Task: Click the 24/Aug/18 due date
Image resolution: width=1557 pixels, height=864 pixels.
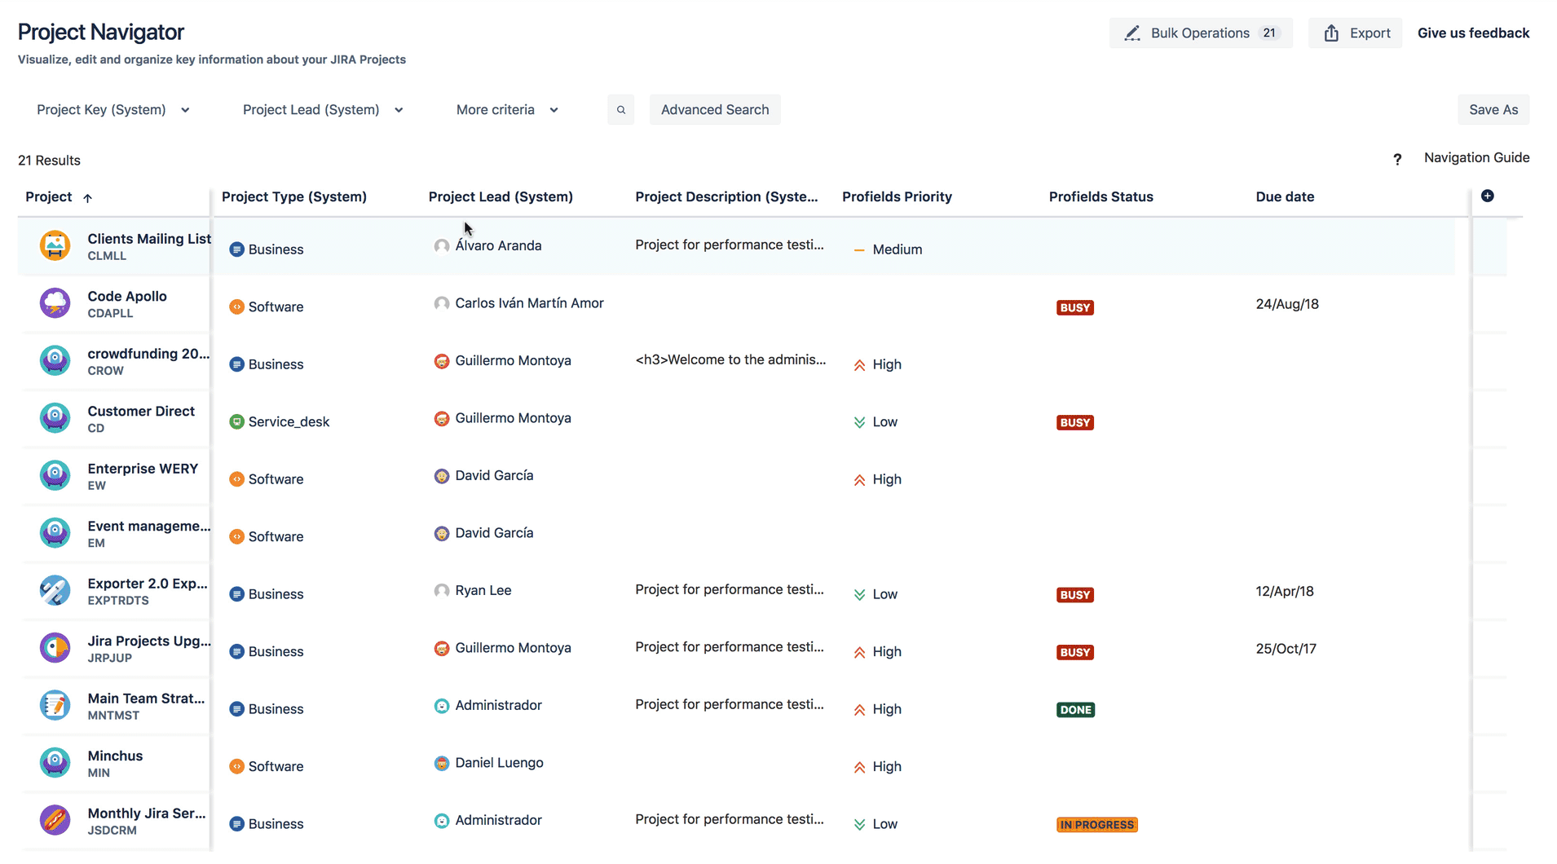Action: pyautogui.click(x=1287, y=305)
